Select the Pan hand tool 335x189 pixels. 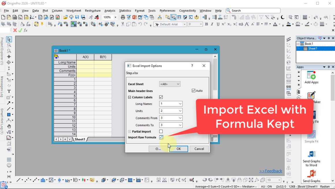(9, 126)
